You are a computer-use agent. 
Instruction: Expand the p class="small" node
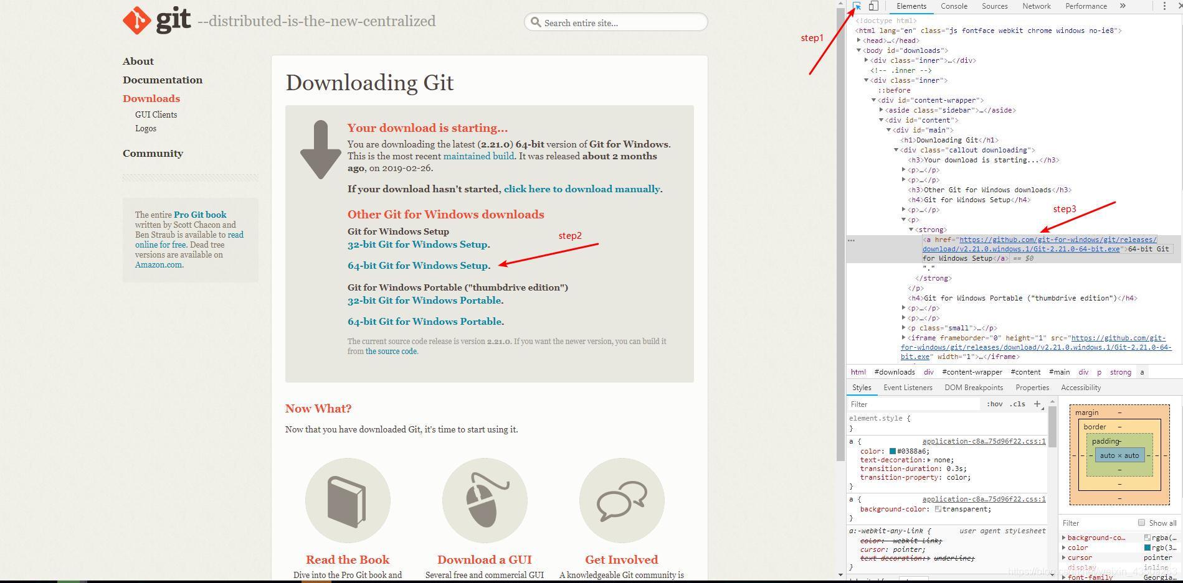904,328
